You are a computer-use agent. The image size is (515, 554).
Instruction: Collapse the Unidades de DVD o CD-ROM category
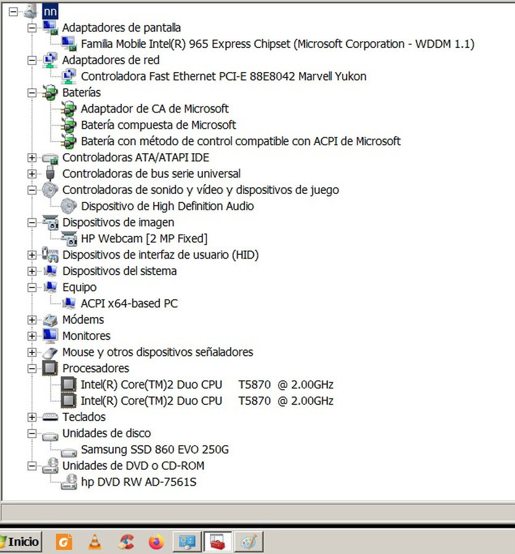tap(32, 466)
